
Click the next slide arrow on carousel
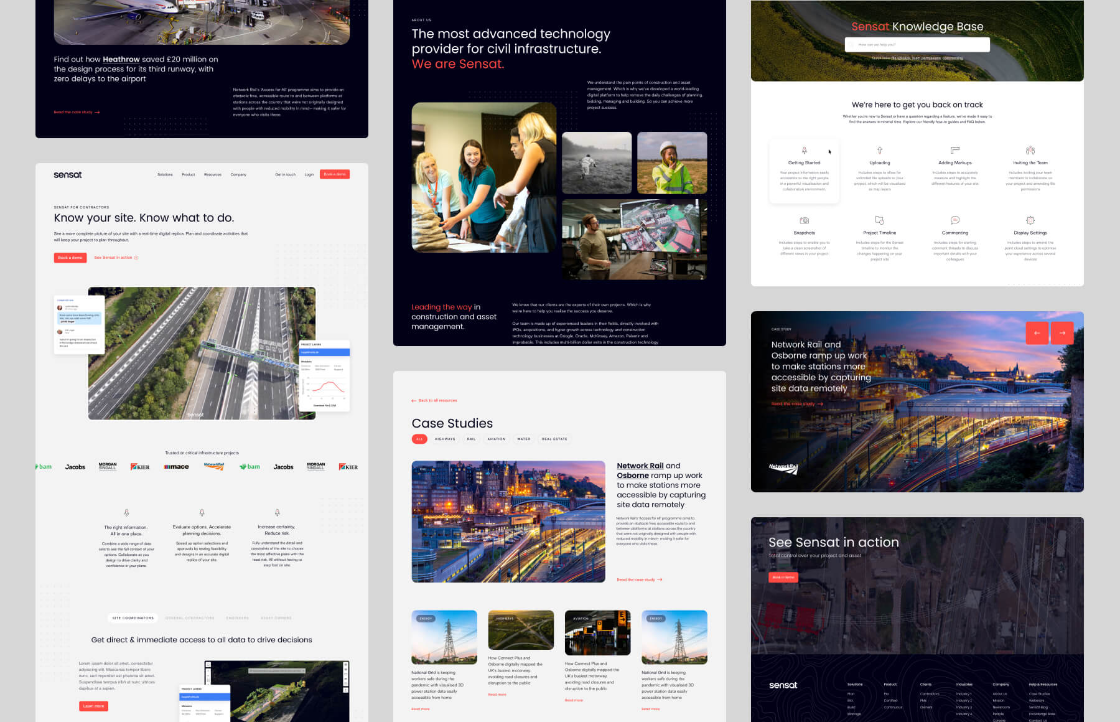[1062, 333]
